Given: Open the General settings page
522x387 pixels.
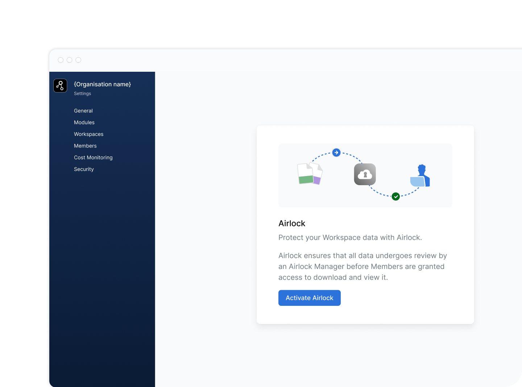Looking at the screenshot, I should click(x=83, y=111).
